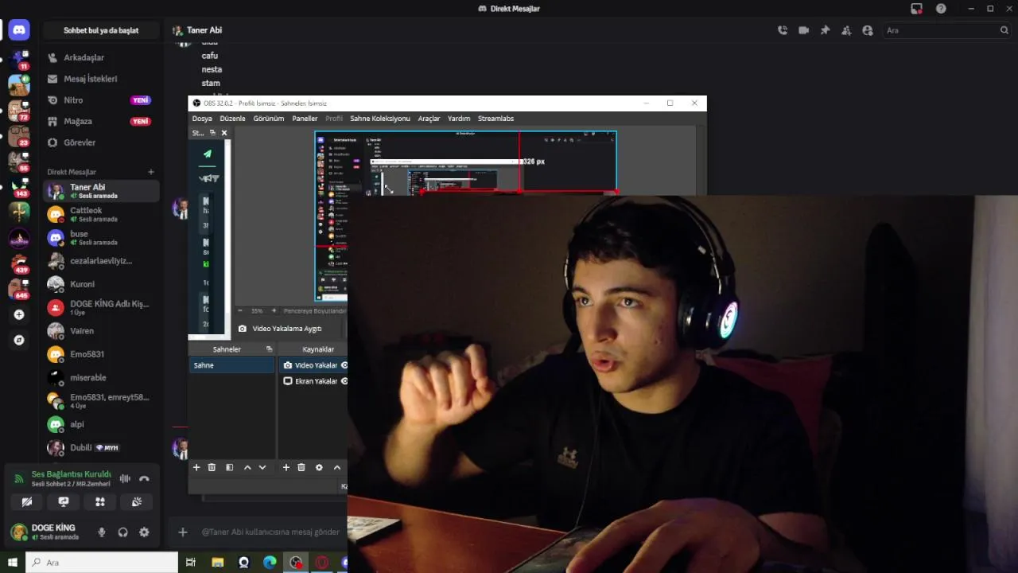Add friends to this DM
The height and width of the screenshot is (573, 1018).
click(x=846, y=30)
